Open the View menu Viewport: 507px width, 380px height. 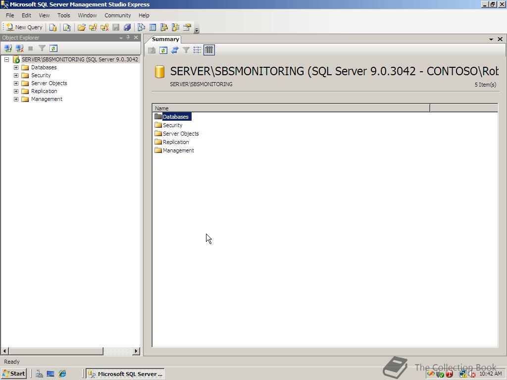click(x=44, y=15)
